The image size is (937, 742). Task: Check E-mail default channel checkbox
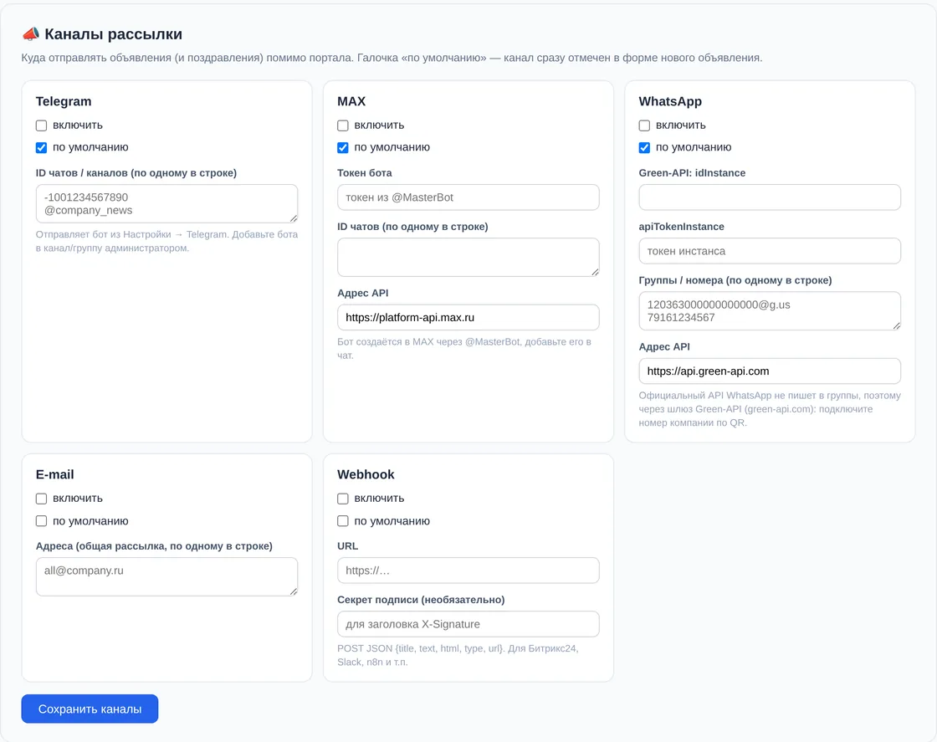41,521
